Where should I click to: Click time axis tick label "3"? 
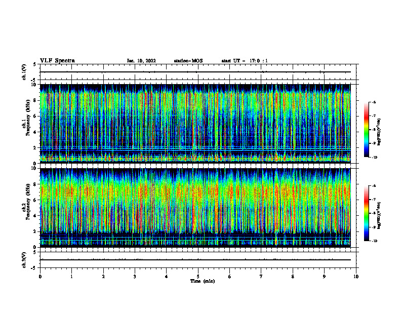pyautogui.click(x=135, y=277)
